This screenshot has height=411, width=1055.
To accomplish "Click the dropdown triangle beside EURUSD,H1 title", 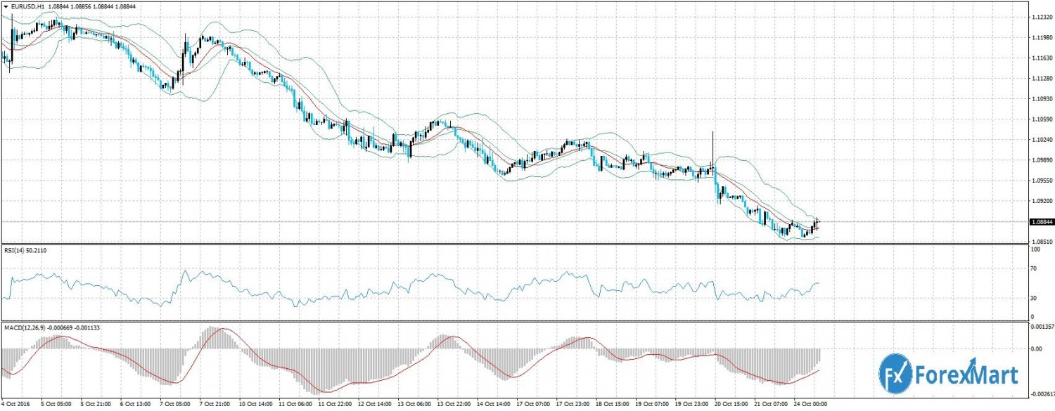I will coord(6,6).
